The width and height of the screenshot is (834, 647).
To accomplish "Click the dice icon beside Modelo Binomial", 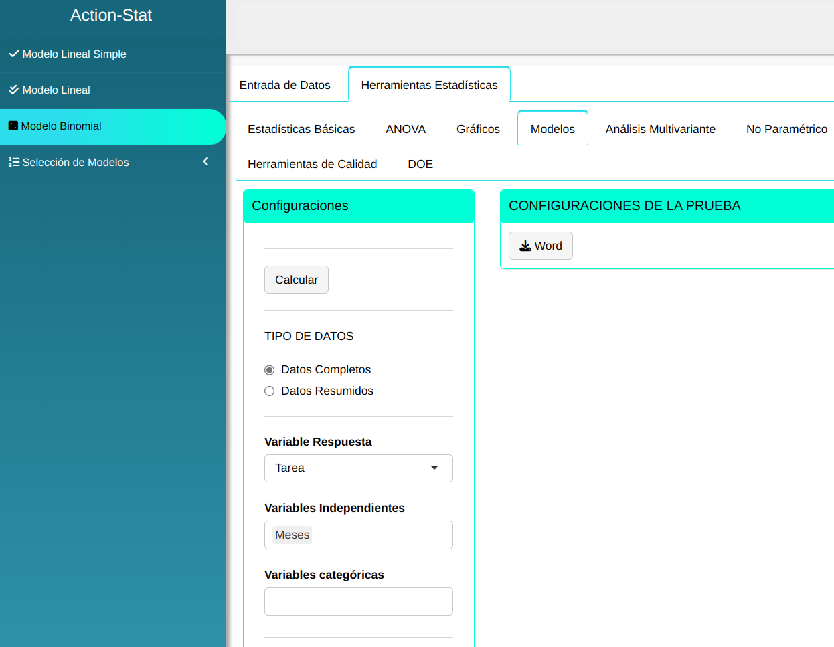I will pyautogui.click(x=13, y=126).
